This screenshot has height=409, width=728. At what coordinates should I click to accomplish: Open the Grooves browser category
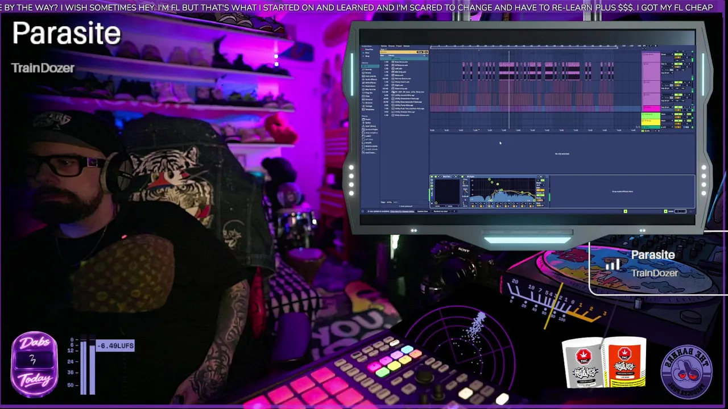[369, 103]
